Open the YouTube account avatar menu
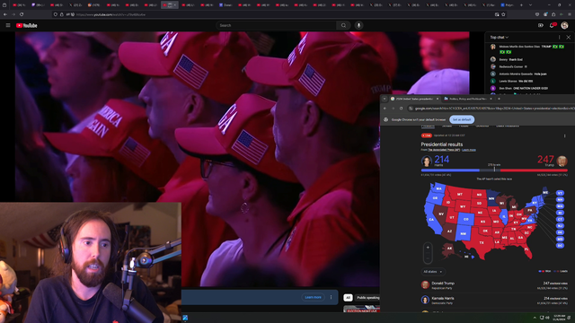Image resolution: width=575 pixels, height=323 pixels. [564, 25]
